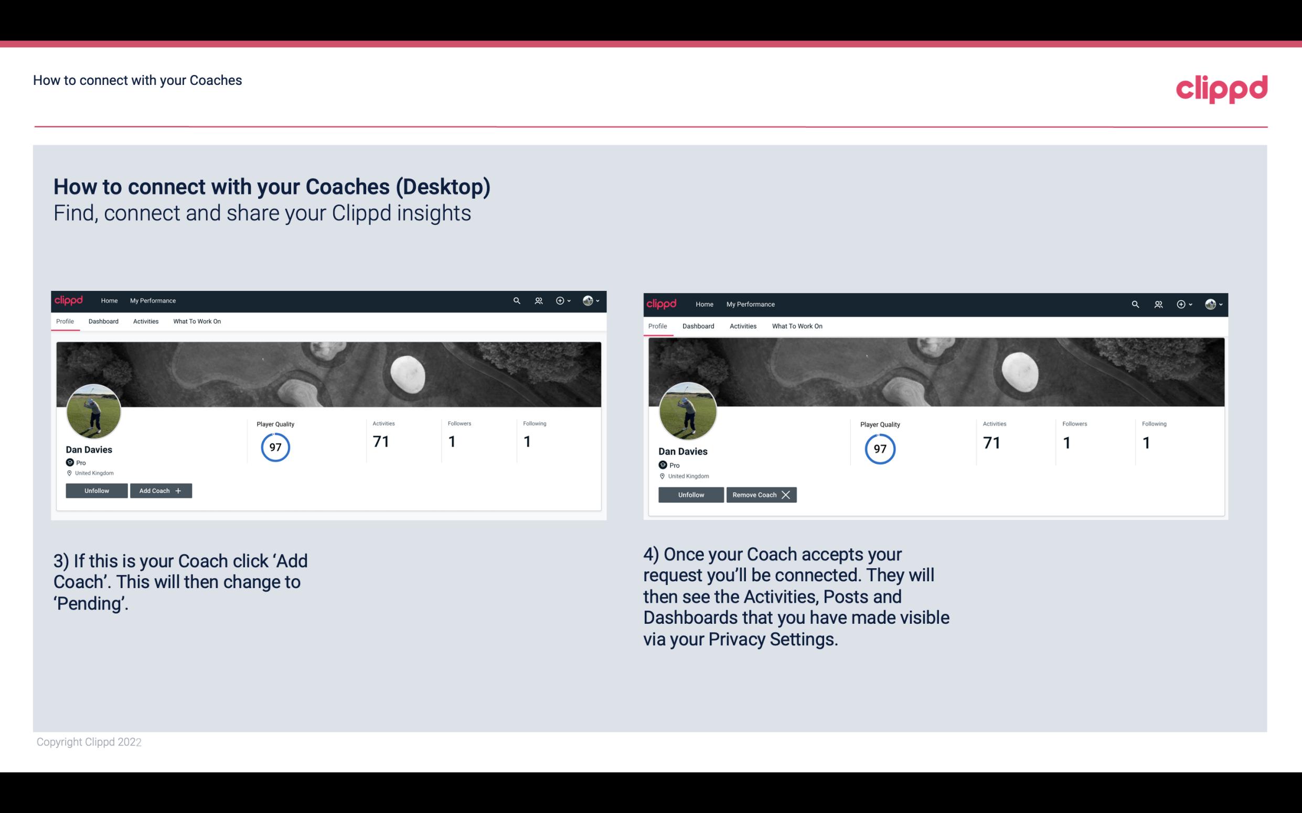Click 'Unfollow' button on left screenshot
The width and height of the screenshot is (1302, 813).
pyautogui.click(x=95, y=490)
